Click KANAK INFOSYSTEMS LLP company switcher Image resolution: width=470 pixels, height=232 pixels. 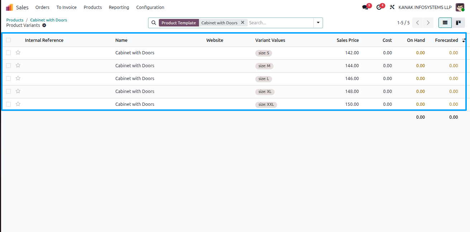[x=425, y=7]
